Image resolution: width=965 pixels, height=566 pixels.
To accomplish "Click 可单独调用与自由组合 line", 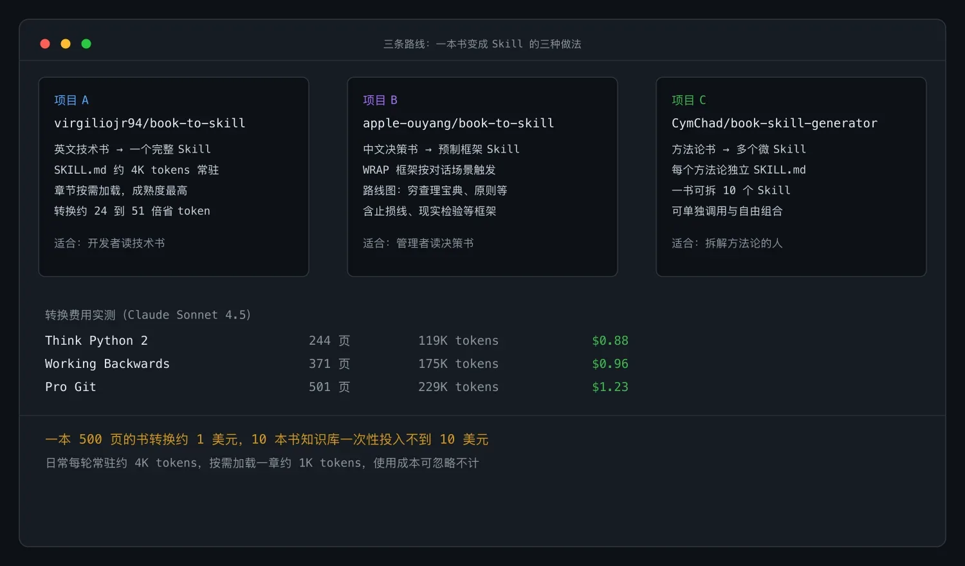I will click(727, 211).
